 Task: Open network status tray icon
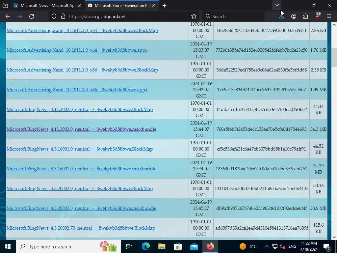275,246
